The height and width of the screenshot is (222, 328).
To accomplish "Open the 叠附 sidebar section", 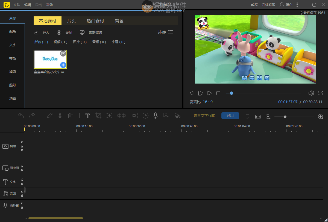I will tap(13, 85).
